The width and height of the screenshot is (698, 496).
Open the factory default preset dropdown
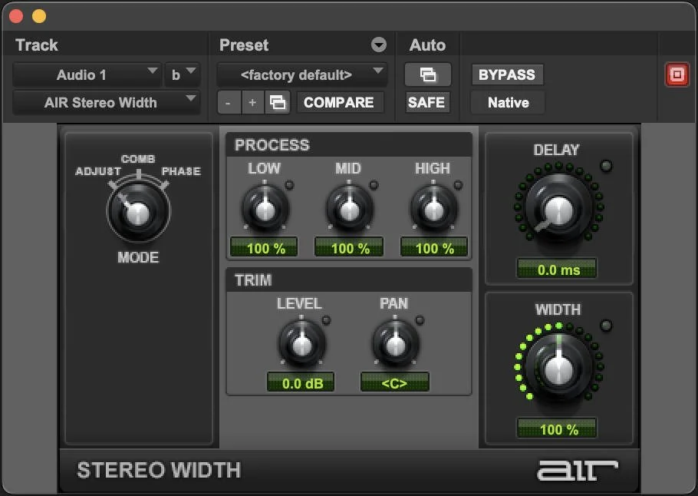coord(301,74)
